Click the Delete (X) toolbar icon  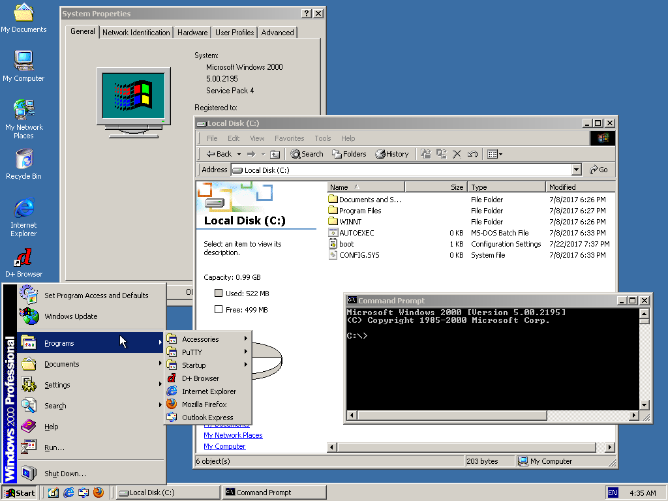pyautogui.click(x=457, y=154)
